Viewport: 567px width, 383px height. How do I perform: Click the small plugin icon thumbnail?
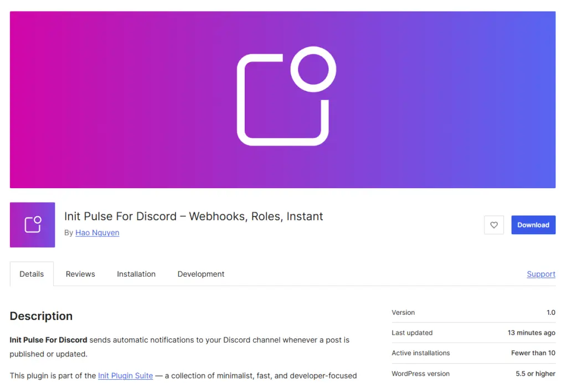pyautogui.click(x=33, y=225)
